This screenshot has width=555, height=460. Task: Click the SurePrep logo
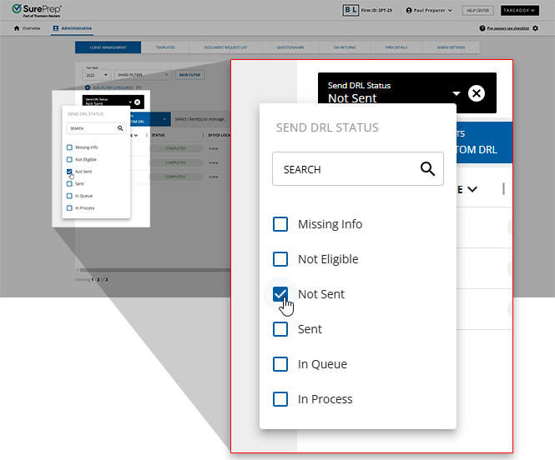[34, 10]
